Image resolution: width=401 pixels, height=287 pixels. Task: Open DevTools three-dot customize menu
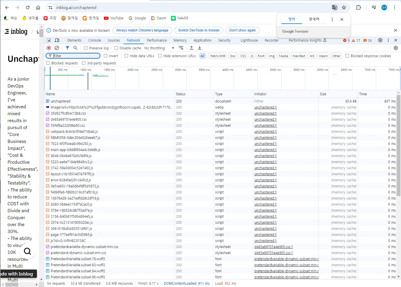[x=388, y=40]
